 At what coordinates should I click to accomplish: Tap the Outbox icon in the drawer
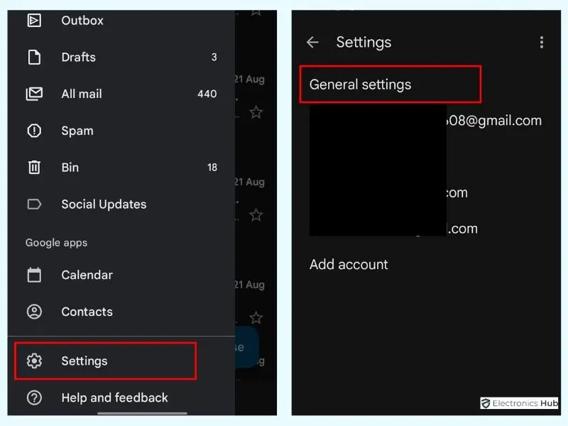pos(34,21)
